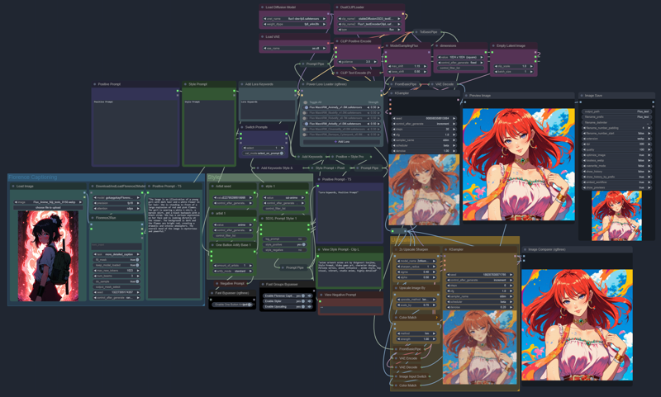Collapse the DownloadAndLoadFlorence2Model node via dot
This screenshot has width=661, height=397.
click(93, 186)
